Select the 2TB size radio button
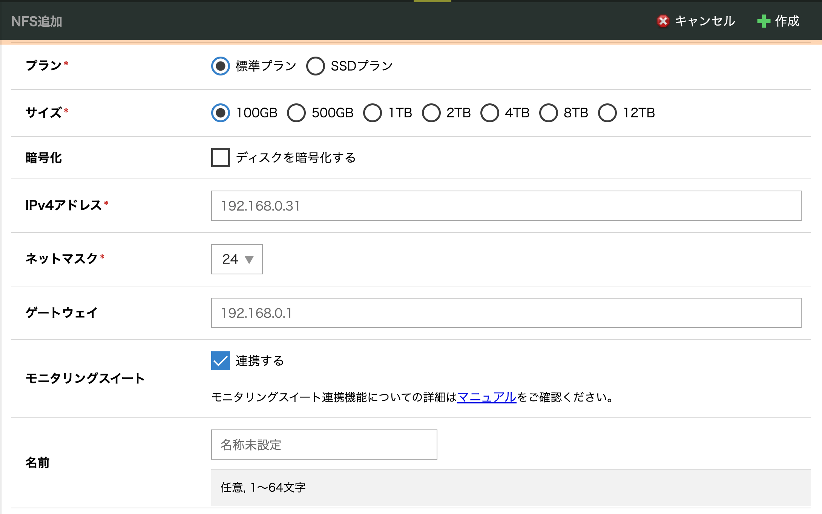This screenshot has height=514, width=822. 431,113
